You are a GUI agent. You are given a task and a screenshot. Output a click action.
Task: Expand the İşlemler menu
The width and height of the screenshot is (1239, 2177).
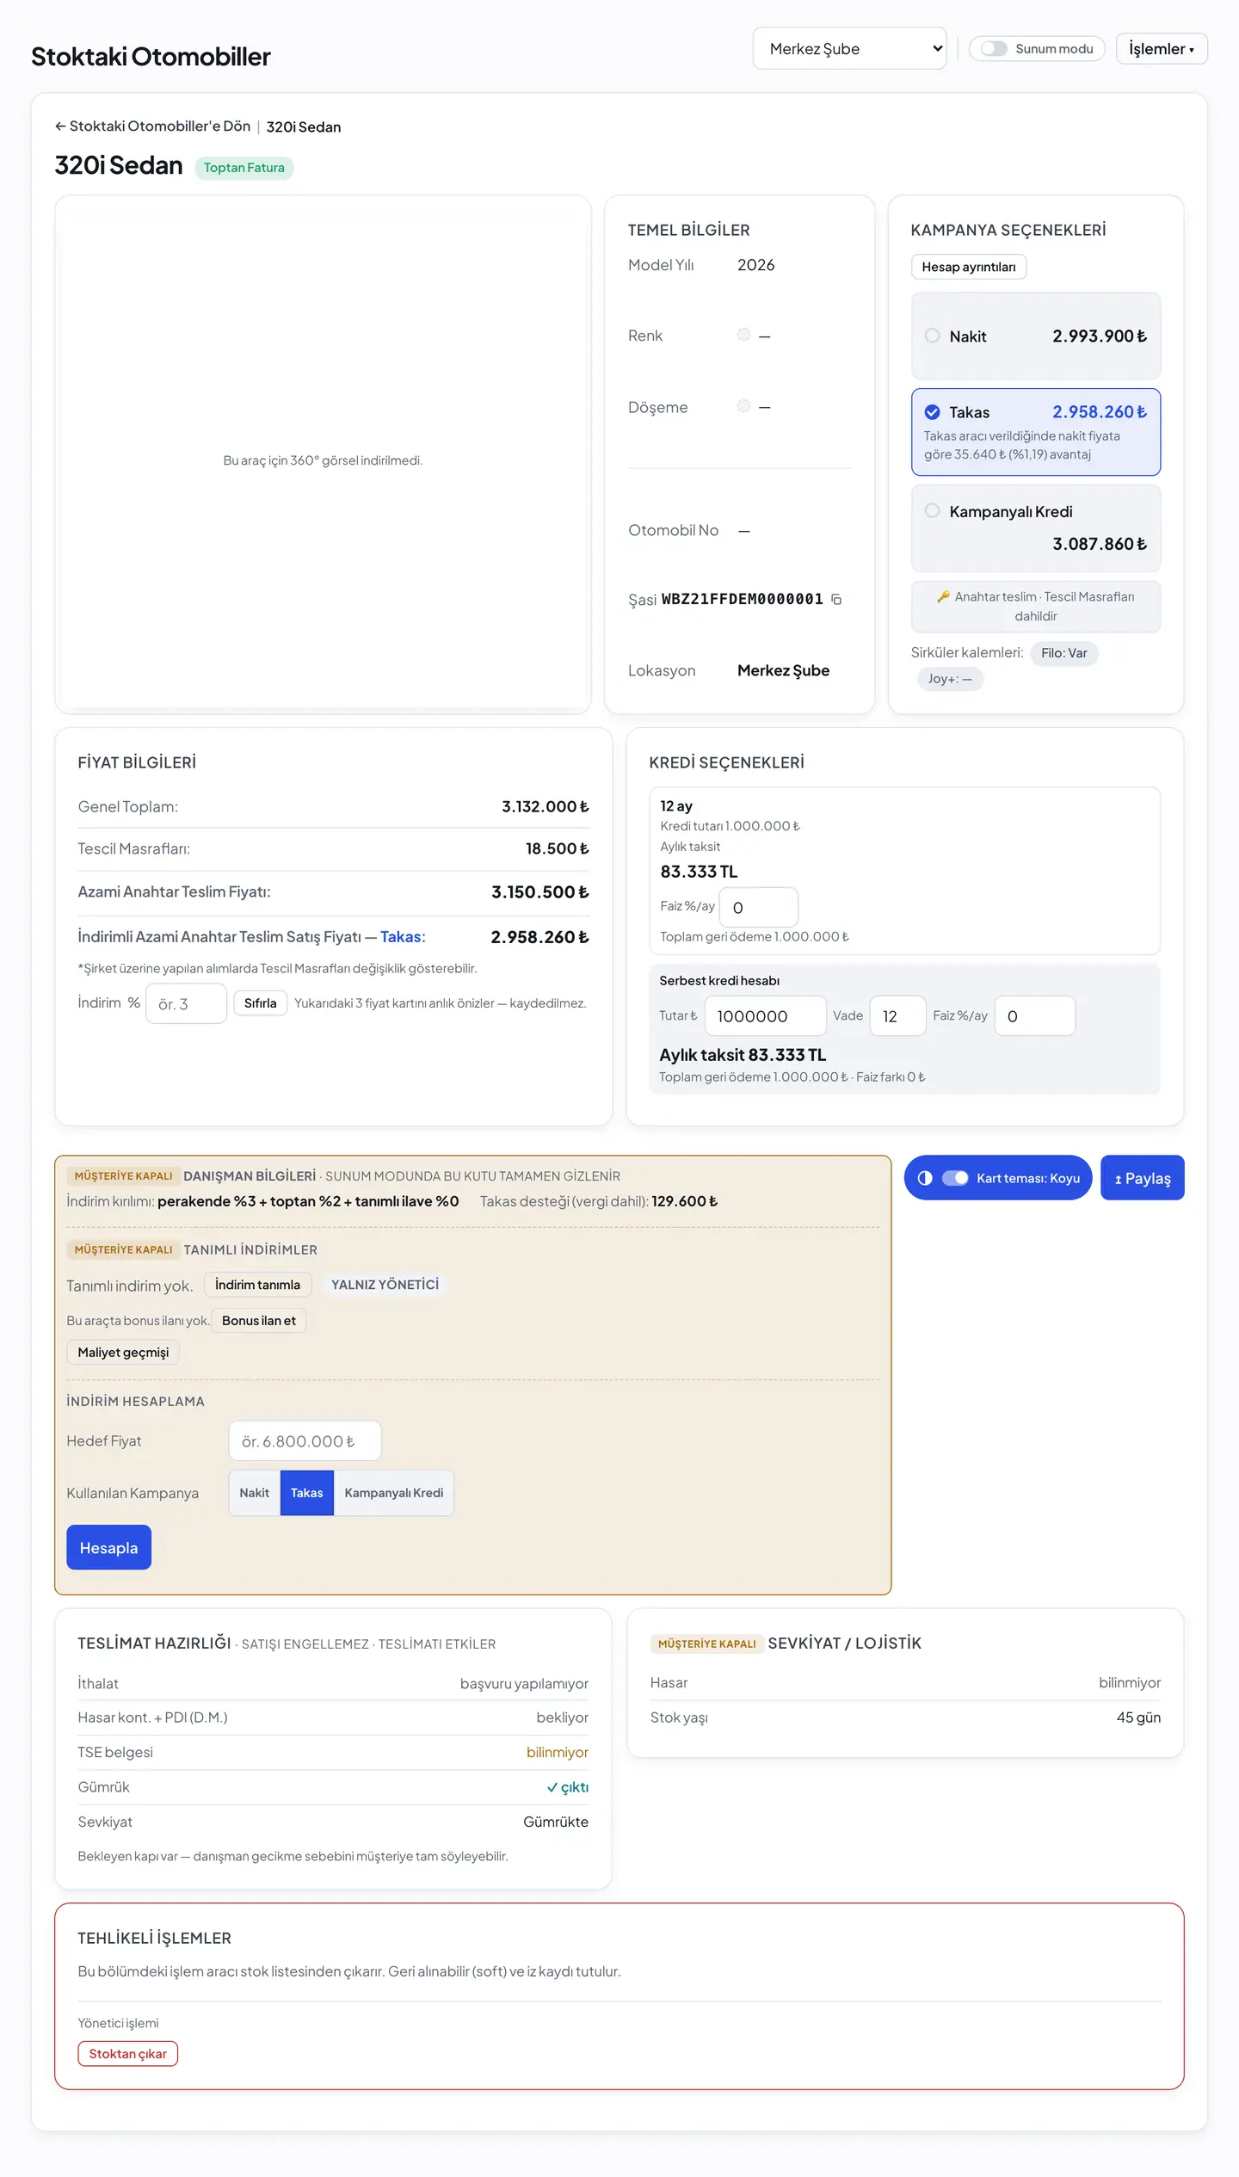(x=1162, y=49)
